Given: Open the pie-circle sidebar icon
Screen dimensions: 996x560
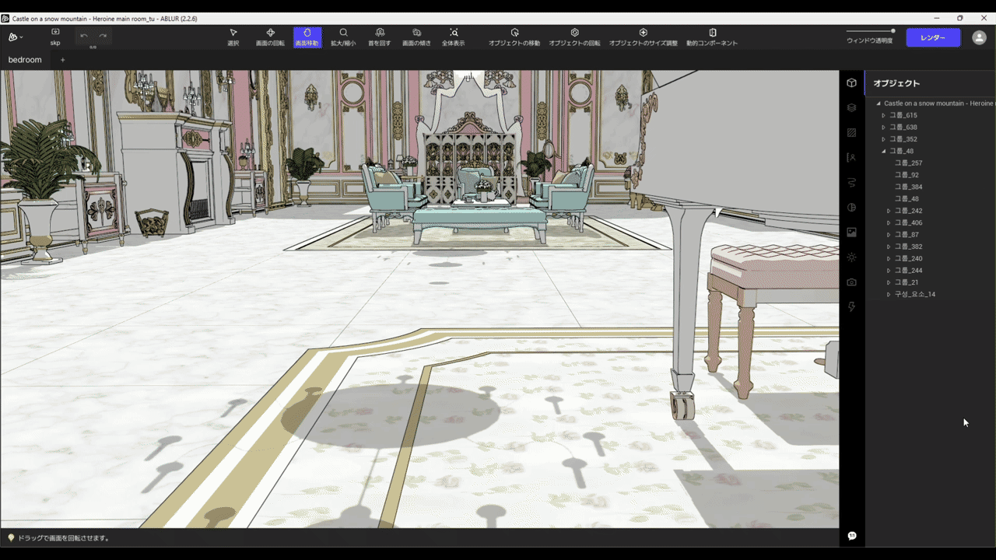Looking at the screenshot, I should pyautogui.click(x=852, y=207).
